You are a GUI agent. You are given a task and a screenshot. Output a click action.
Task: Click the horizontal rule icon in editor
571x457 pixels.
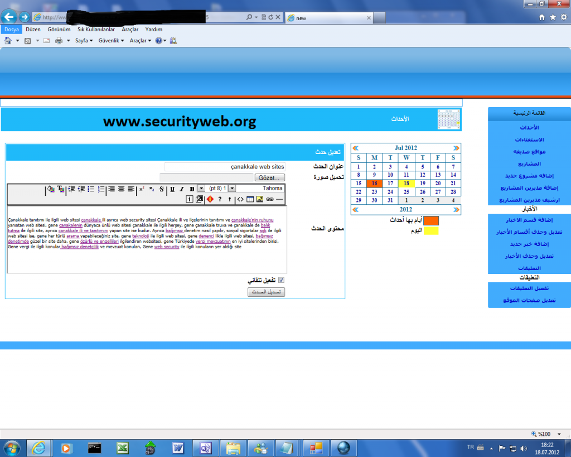pos(279,199)
